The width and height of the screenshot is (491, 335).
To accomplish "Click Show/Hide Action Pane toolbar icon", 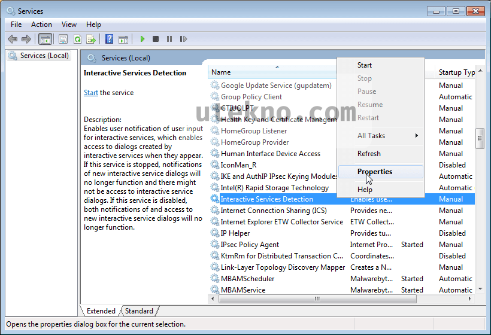I will tap(123, 39).
